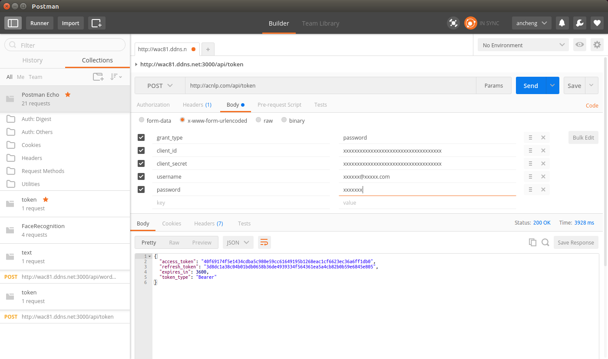The height and width of the screenshot is (359, 608).
Task: Open the FaceRecognition collection
Action: 65,230
